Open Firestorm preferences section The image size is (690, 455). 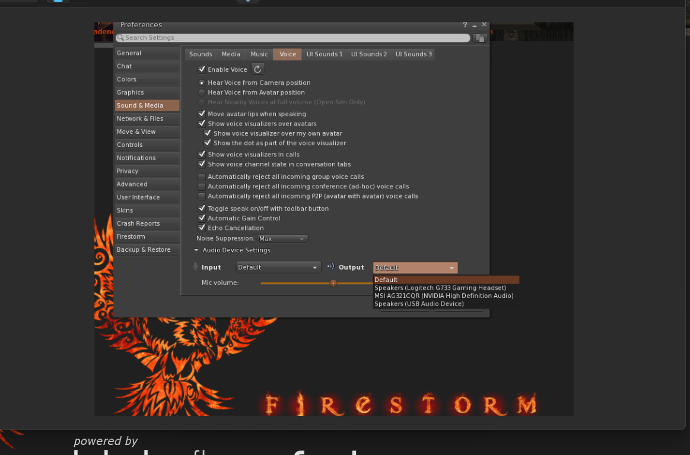(x=147, y=236)
